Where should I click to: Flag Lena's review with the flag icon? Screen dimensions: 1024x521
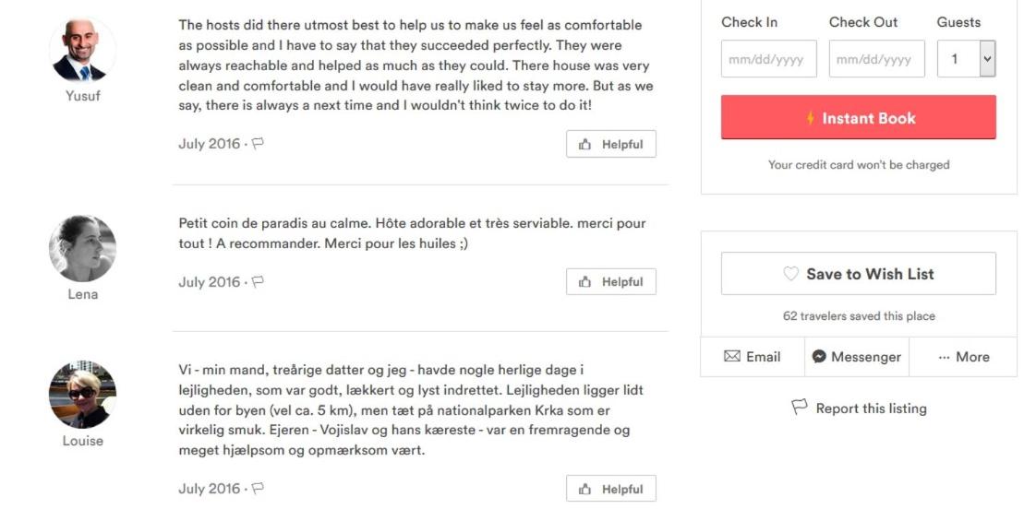point(258,281)
